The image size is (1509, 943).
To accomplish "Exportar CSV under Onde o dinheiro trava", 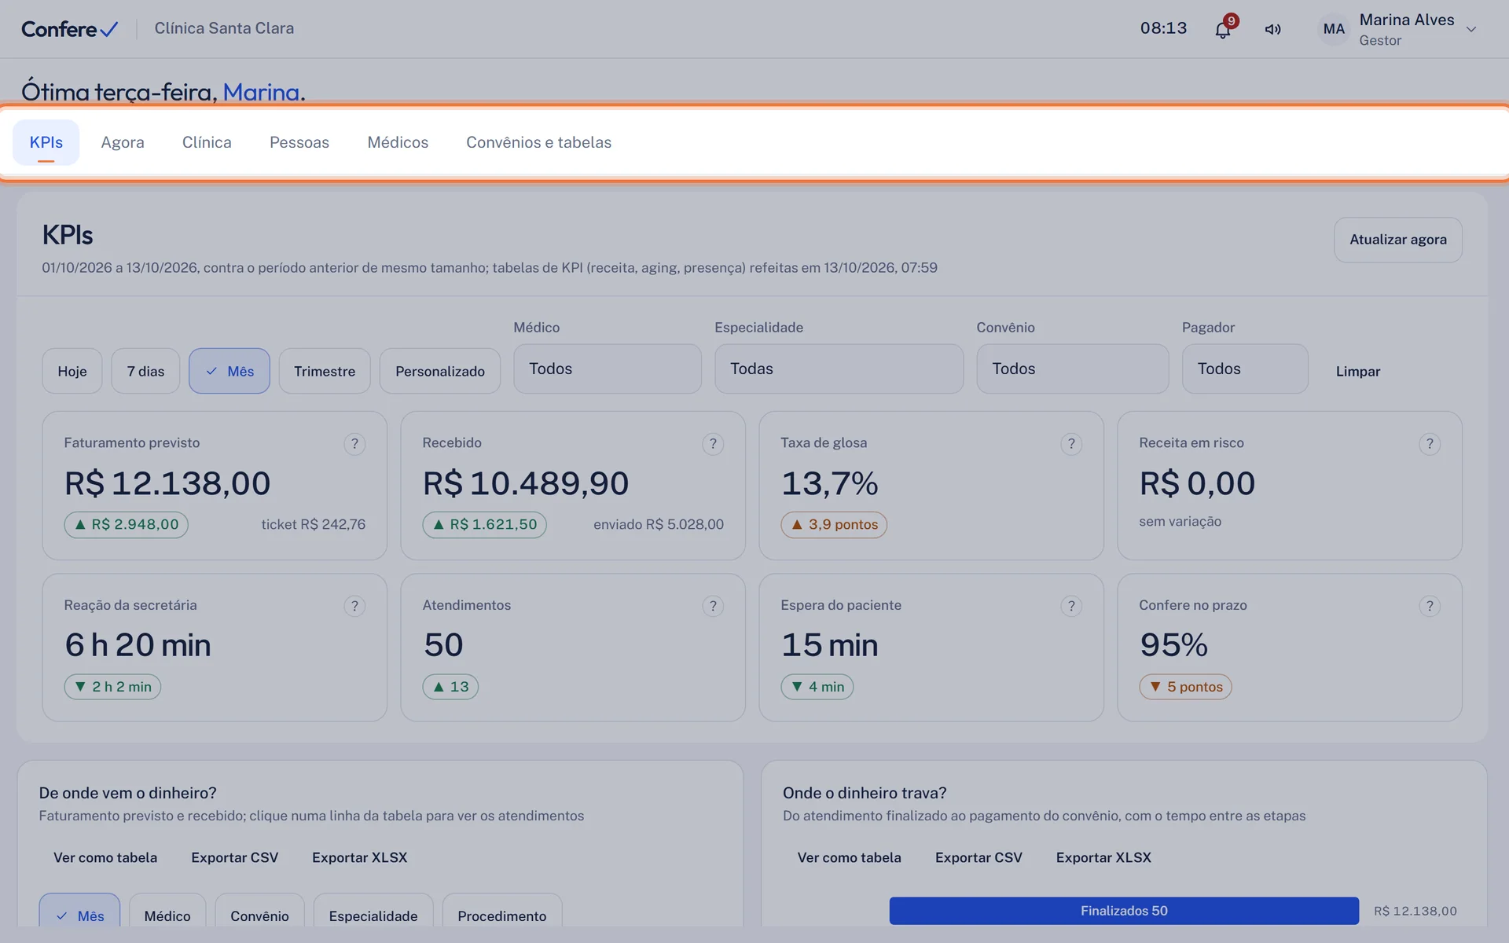I will (978, 857).
